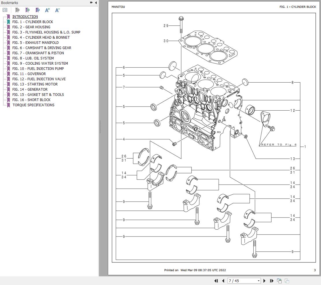Click the bookmark options checklist icon

tap(5, 10)
